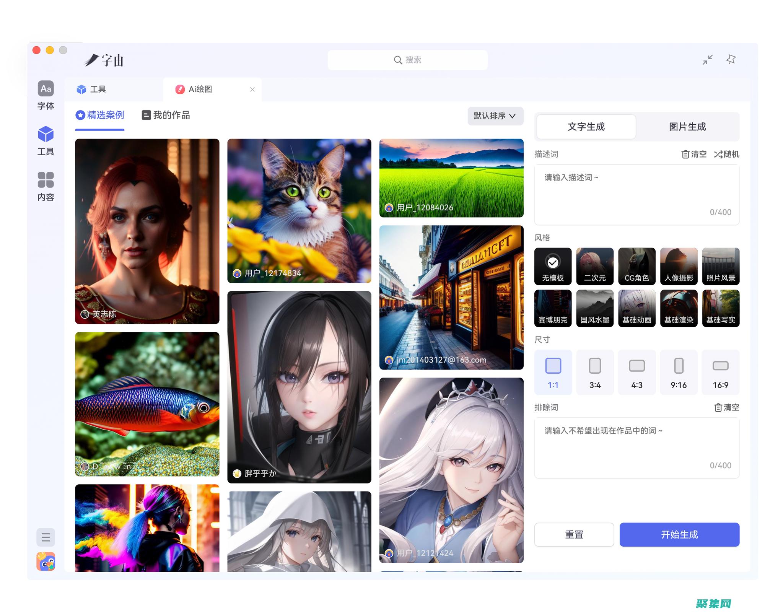Close the Ai绘图 tab
Image resolution: width=765 pixels, height=612 pixels.
pyautogui.click(x=252, y=90)
